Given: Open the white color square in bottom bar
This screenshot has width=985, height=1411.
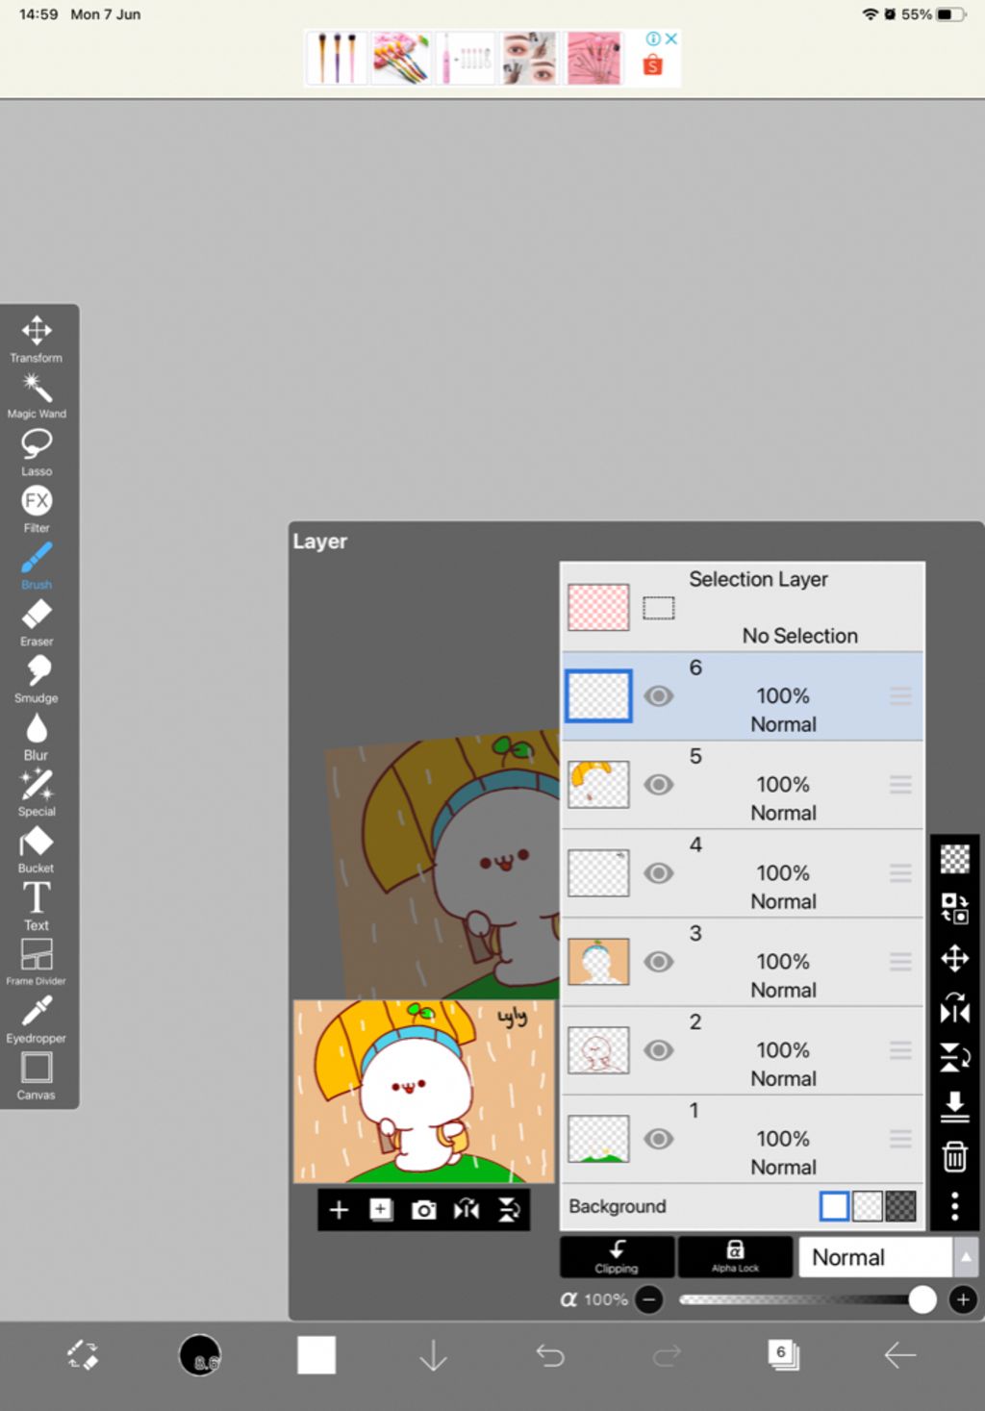Looking at the screenshot, I should pos(316,1355).
